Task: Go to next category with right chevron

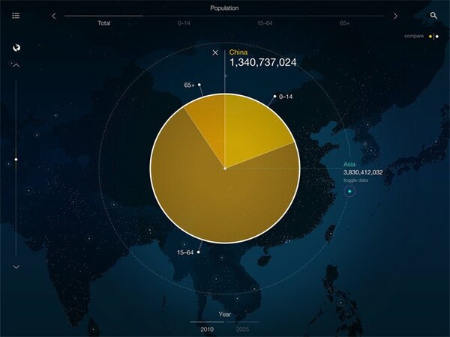Action: (395, 16)
